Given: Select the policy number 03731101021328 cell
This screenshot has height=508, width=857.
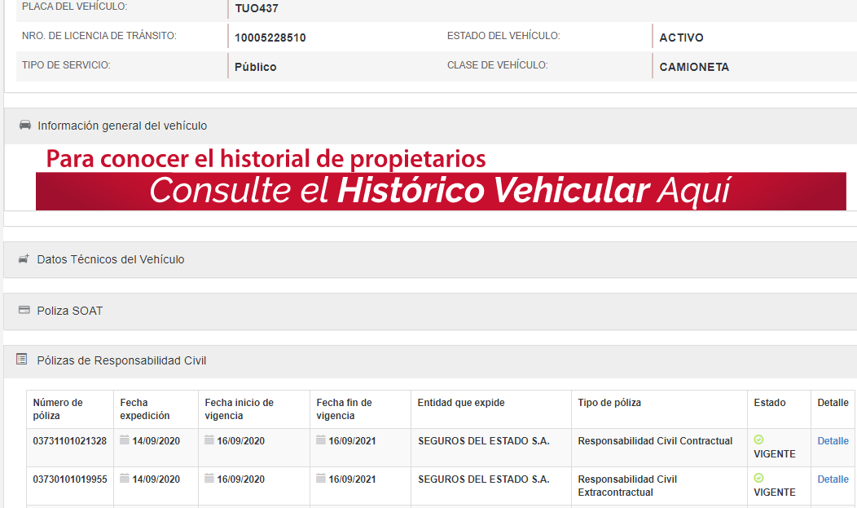Looking at the screenshot, I should tap(69, 441).
